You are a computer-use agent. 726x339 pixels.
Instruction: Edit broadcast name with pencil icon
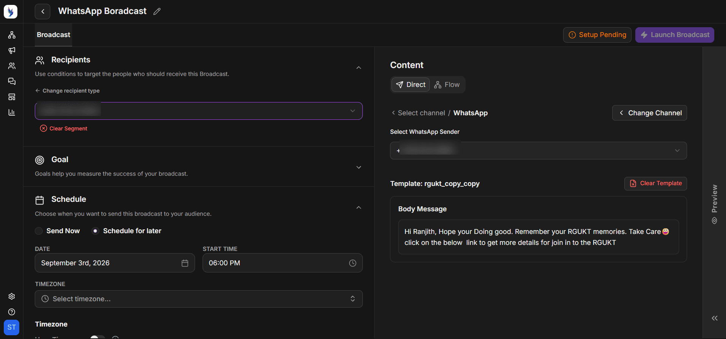point(157,12)
